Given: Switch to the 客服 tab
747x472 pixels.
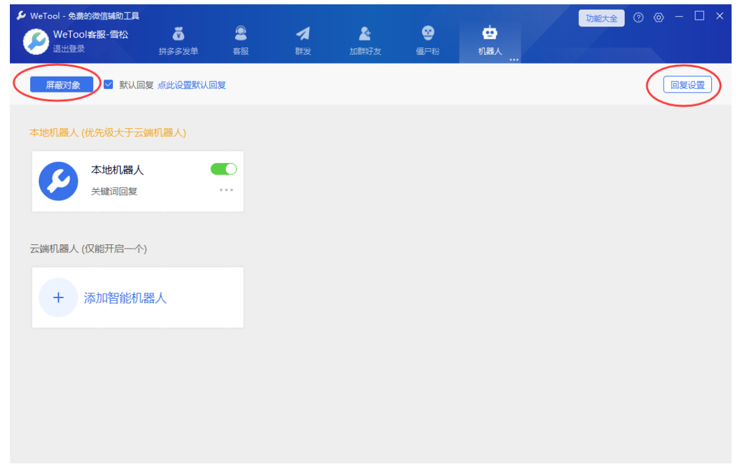Looking at the screenshot, I should point(241,41).
